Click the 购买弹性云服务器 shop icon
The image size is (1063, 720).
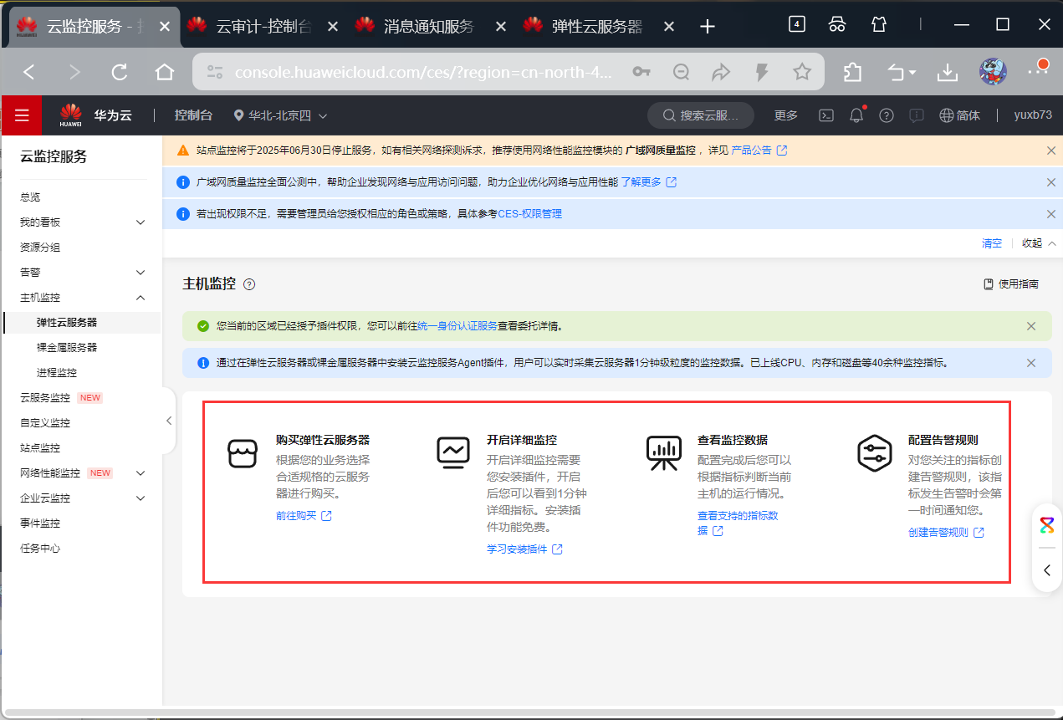[243, 453]
